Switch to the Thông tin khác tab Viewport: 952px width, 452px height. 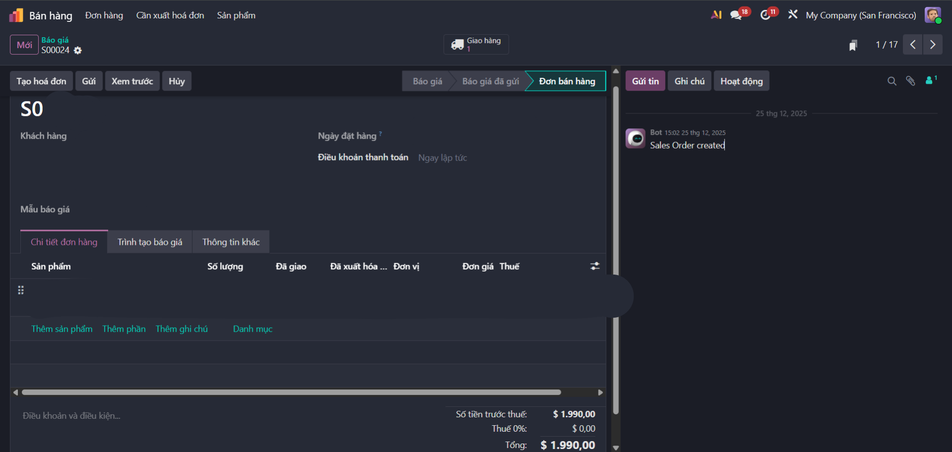[231, 242]
